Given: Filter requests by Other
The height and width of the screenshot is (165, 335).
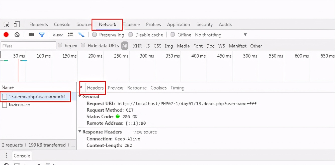Looking at the screenshot, I should pos(256,46).
